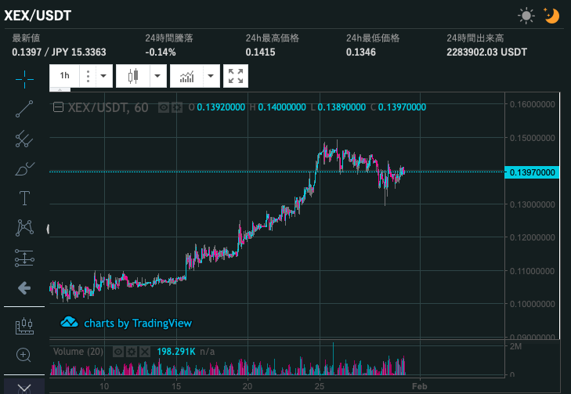The height and width of the screenshot is (394, 571).
Task: Switch to light theme with sun icon
Action: pos(526,15)
